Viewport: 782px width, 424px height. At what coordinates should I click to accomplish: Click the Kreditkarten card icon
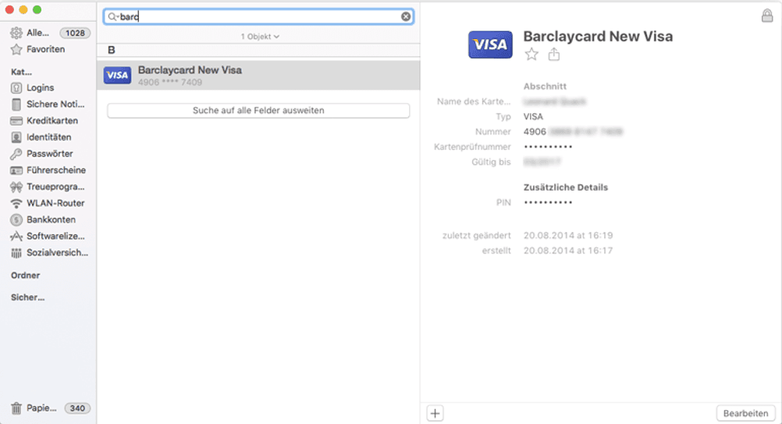(16, 121)
